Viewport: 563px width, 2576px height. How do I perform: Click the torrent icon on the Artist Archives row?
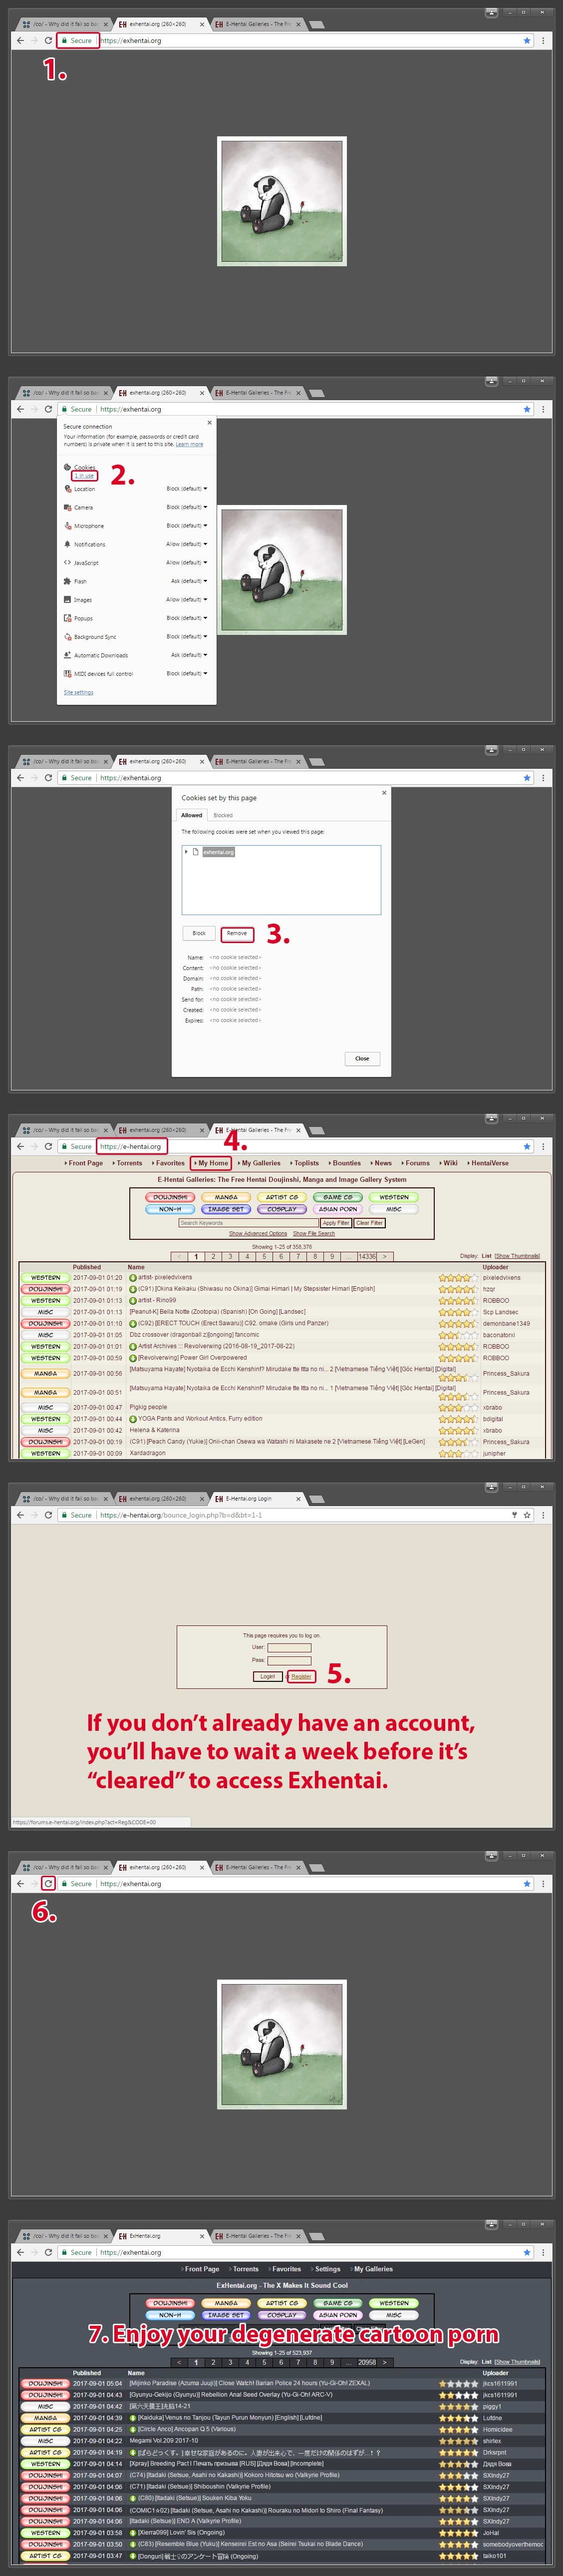coord(133,1347)
